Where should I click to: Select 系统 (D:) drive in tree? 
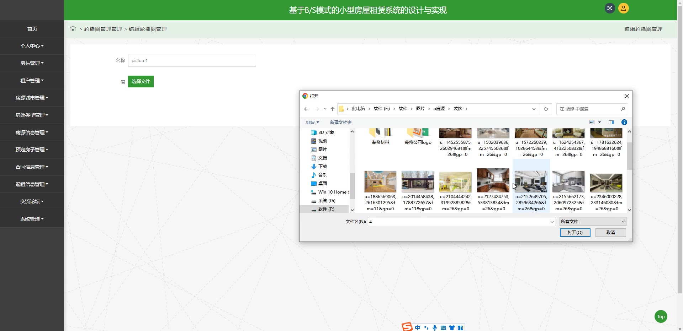pyautogui.click(x=323, y=201)
